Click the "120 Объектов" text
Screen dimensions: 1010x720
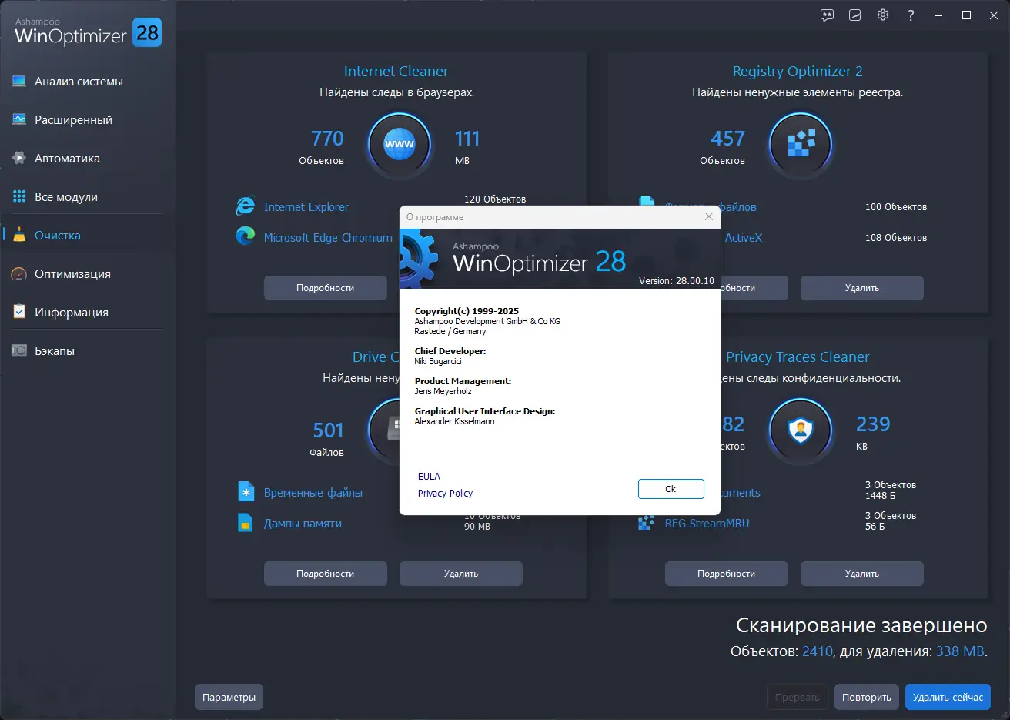(495, 199)
